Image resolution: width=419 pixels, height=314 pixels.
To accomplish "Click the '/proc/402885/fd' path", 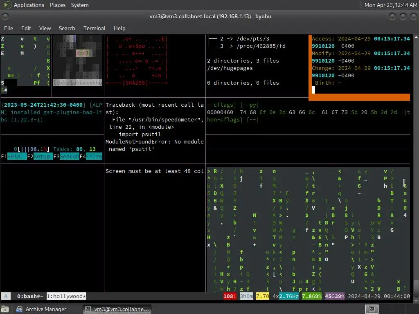I will coord(261,46).
